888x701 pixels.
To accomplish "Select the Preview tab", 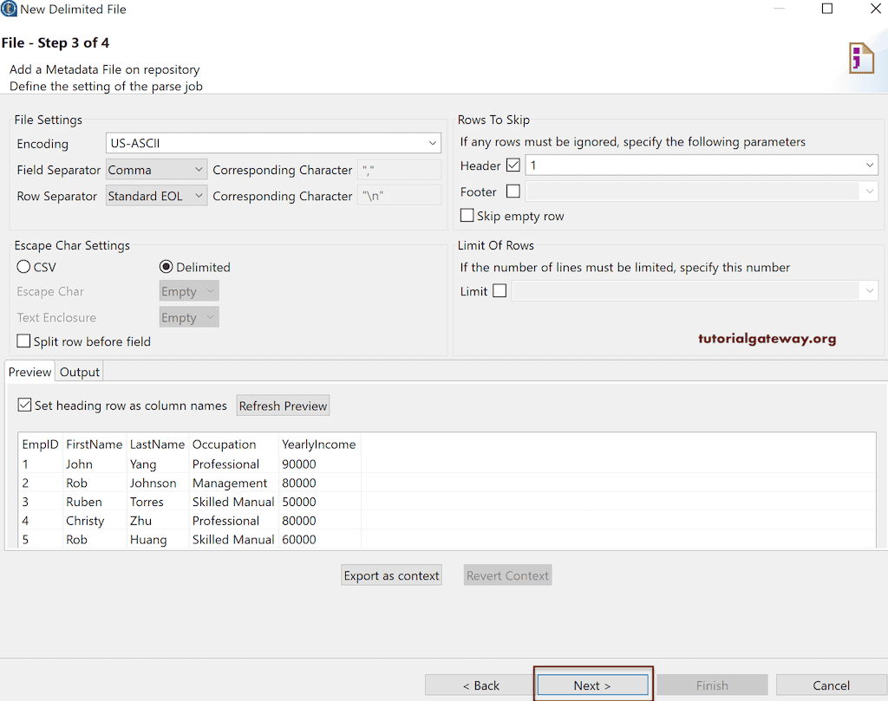I will [x=29, y=372].
